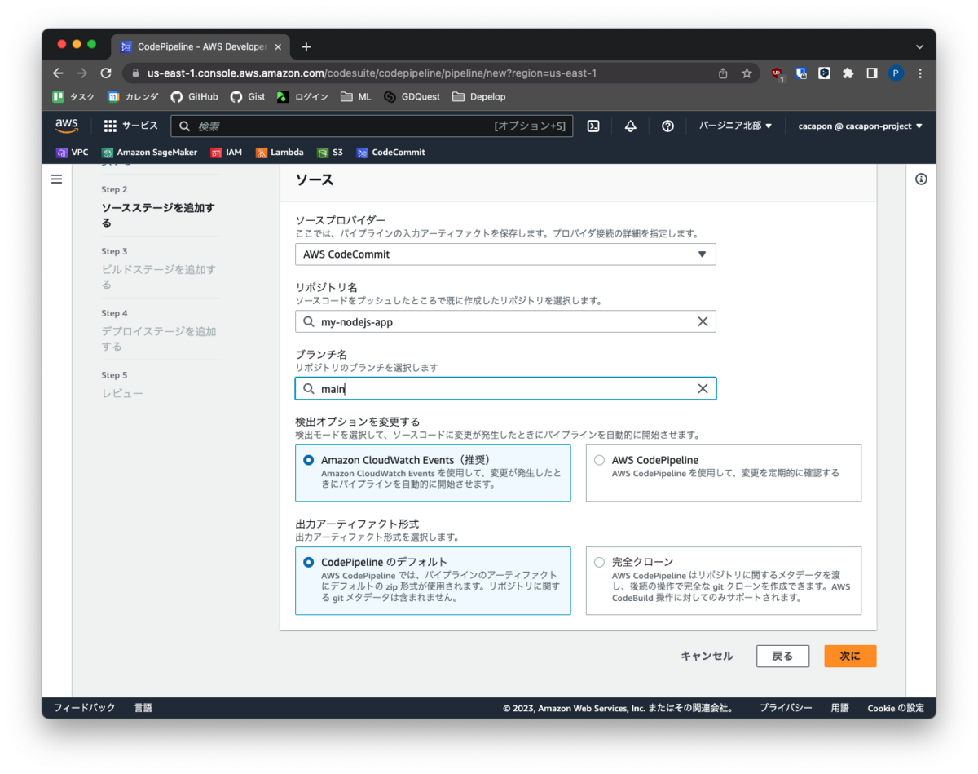Clear the my-nodejs-app repository field with X
Image resolution: width=978 pixels, height=774 pixels.
pyautogui.click(x=703, y=321)
